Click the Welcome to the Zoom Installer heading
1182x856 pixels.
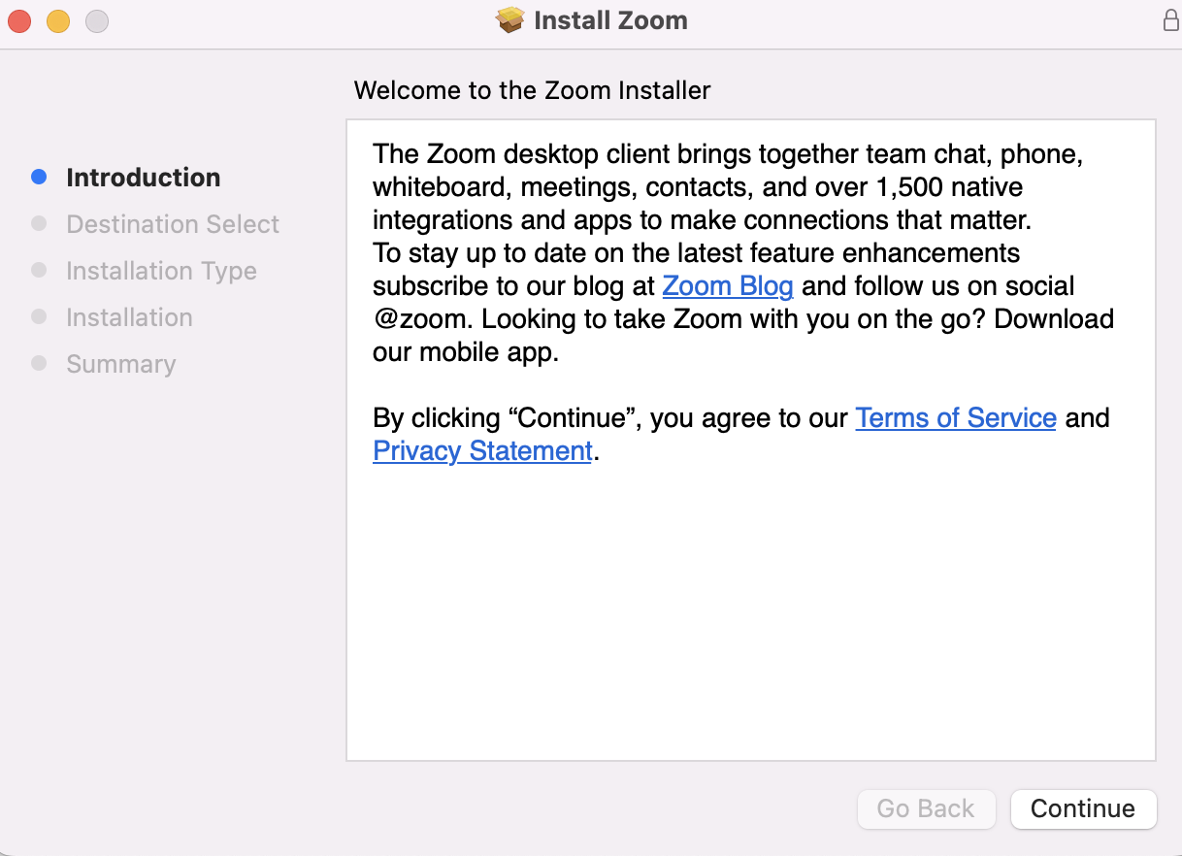point(532,91)
